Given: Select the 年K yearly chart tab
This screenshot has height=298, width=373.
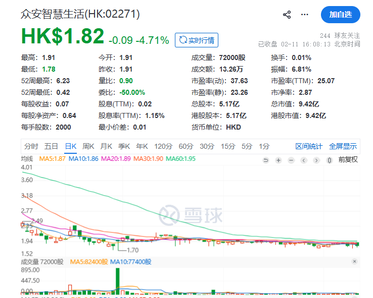Looking at the screenshot, I should pyautogui.click(x=142, y=146).
